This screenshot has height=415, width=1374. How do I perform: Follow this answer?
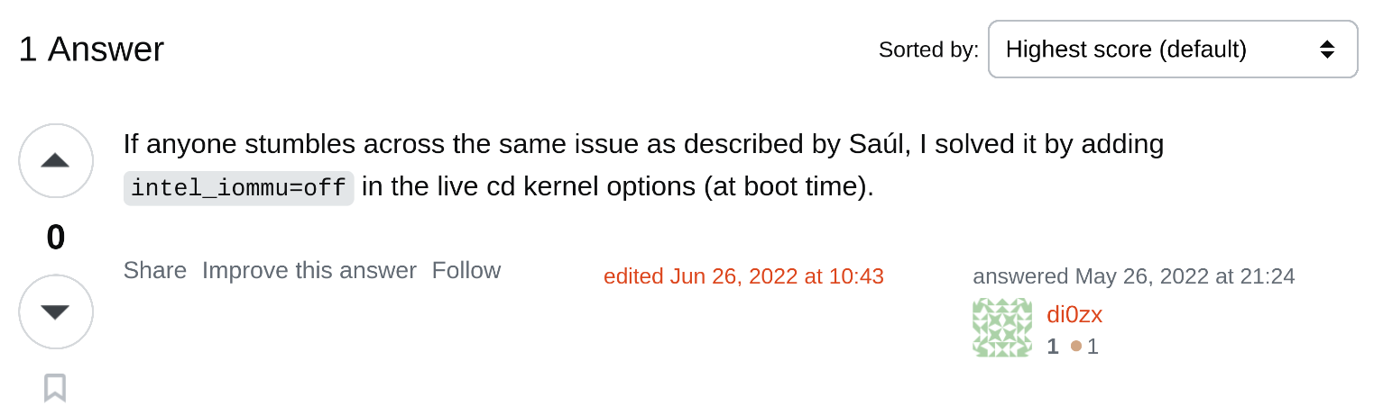tap(466, 270)
